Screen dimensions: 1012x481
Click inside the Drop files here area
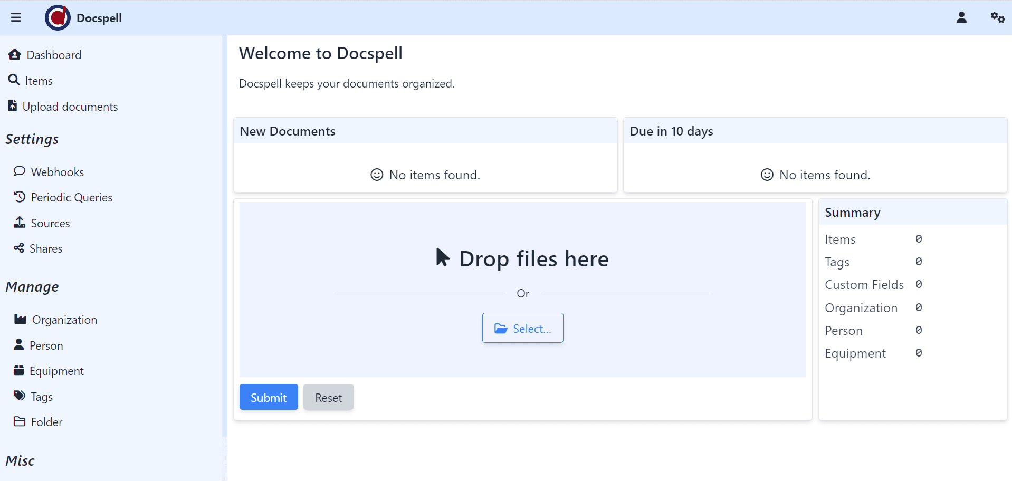[x=522, y=258]
